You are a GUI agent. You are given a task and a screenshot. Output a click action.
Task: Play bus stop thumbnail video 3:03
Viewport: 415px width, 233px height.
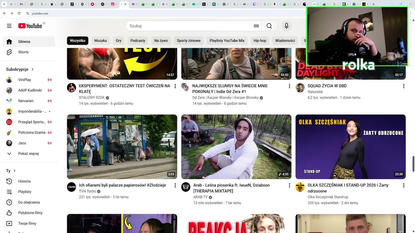[x=122, y=147]
